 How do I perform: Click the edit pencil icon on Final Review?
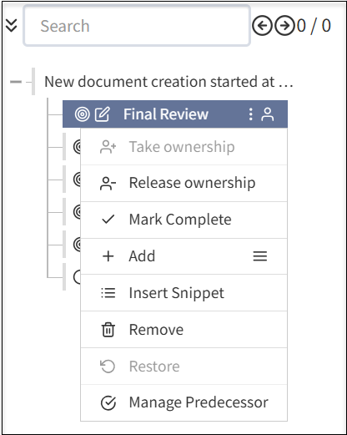point(103,114)
